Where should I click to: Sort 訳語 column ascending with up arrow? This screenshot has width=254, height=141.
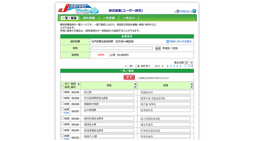coord(192,84)
